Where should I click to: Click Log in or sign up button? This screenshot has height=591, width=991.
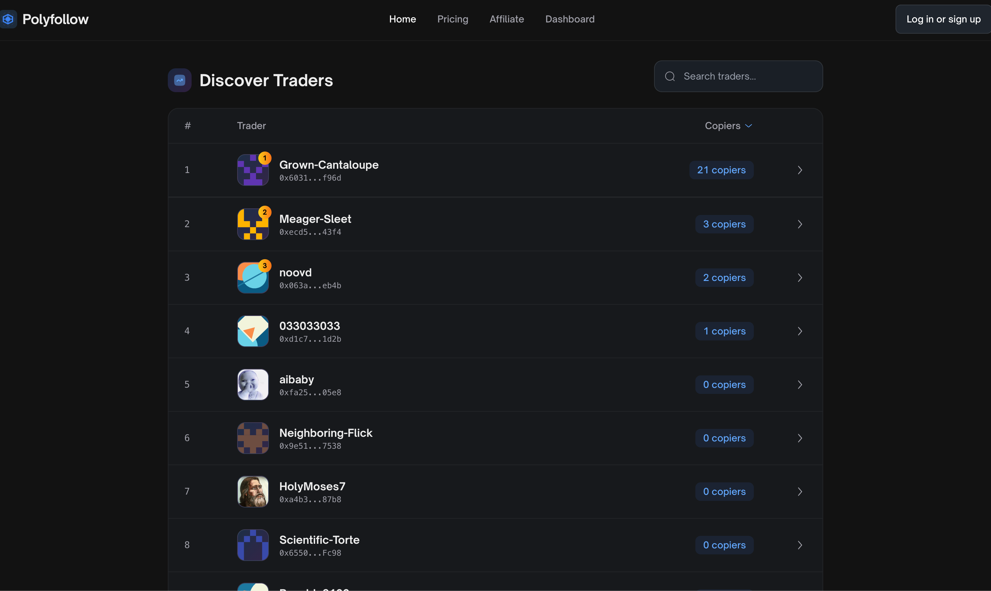coord(943,19)
